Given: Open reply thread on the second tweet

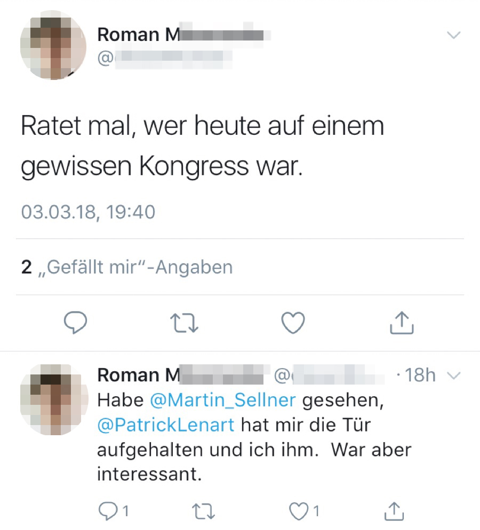Looking at the screenshot, I should point(114,511).
